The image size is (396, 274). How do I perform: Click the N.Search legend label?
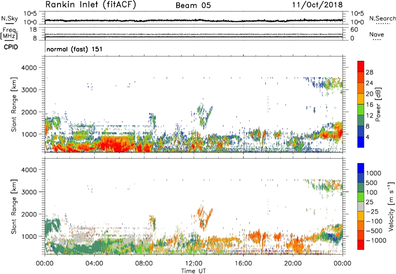(x=383, y=18)
